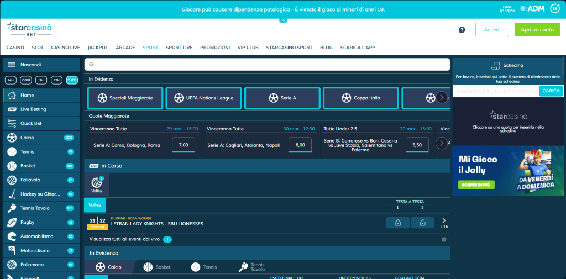
Task: Click the hamburger Nascondi menu icon
Action: pos(11,65)
